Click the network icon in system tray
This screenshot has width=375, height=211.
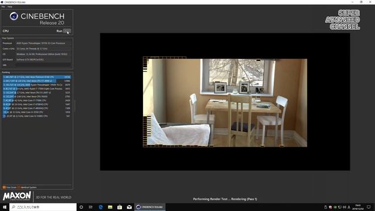click(340, 207)
